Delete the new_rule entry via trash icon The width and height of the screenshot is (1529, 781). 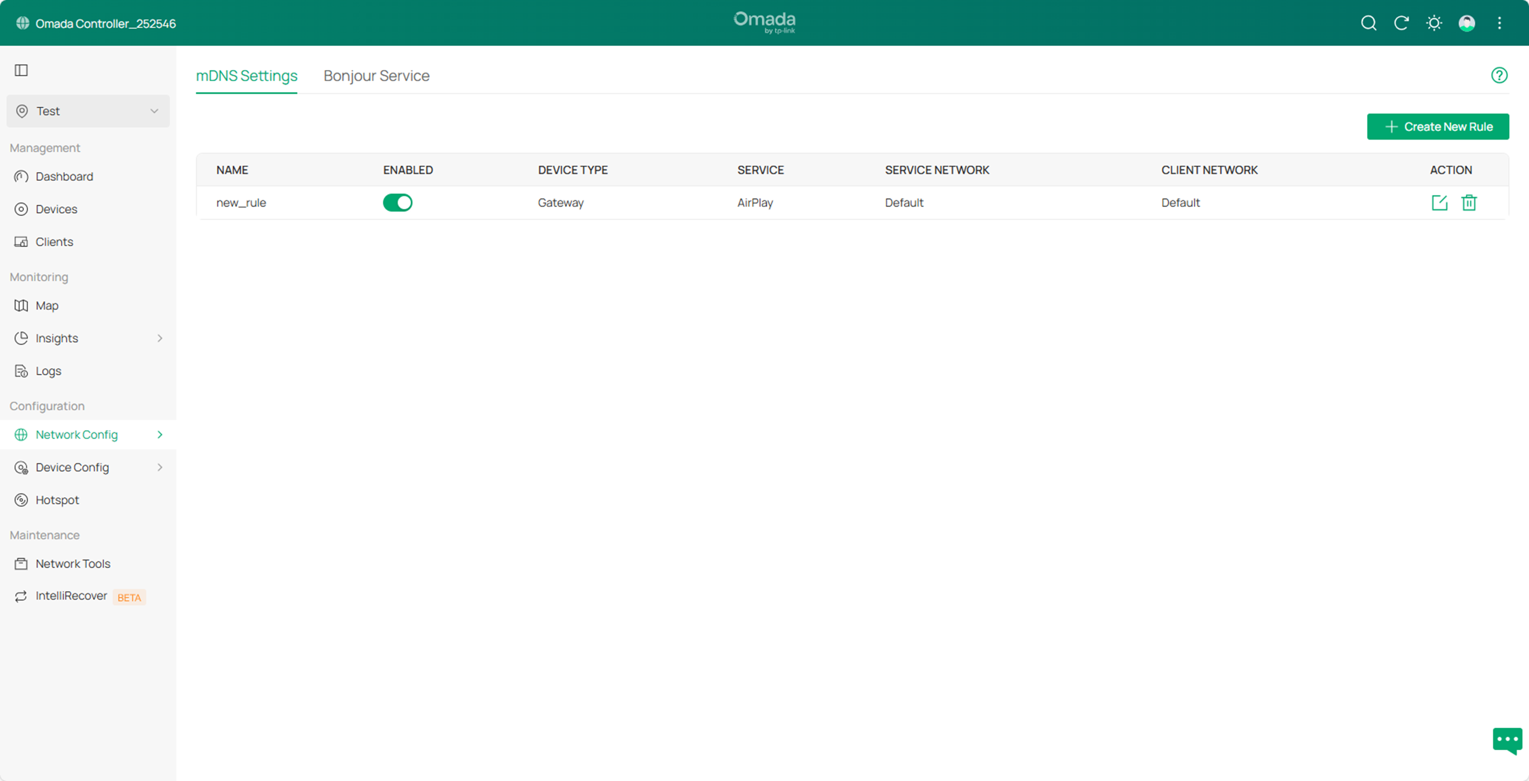coord(1469,202)
